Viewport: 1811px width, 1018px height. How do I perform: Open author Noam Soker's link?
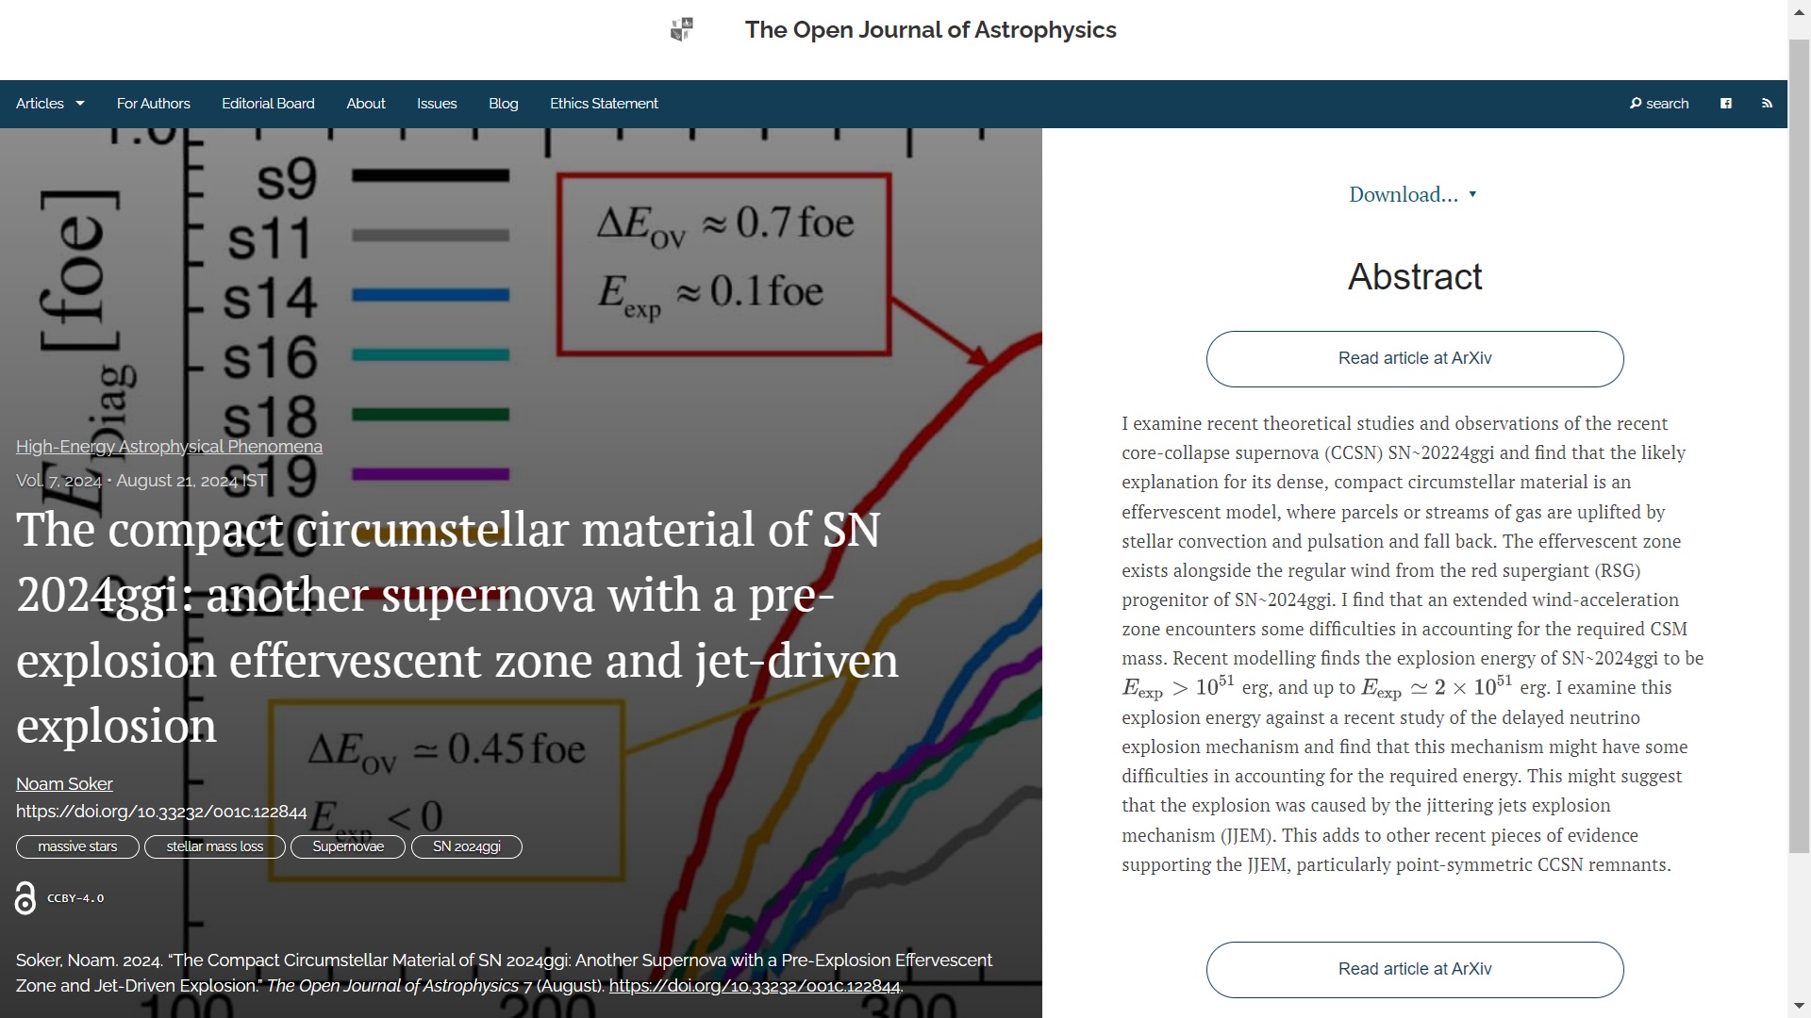[x=64, y=784]
